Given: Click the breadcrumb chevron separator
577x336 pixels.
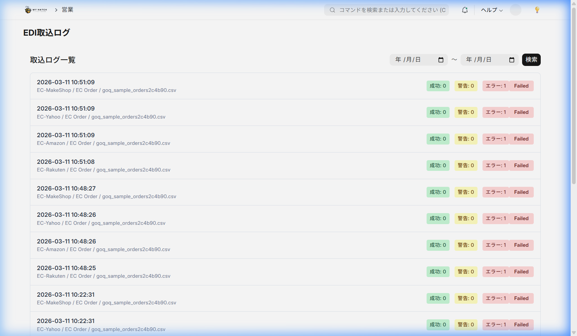Looking at the screenshot, I should pos(56,10).
